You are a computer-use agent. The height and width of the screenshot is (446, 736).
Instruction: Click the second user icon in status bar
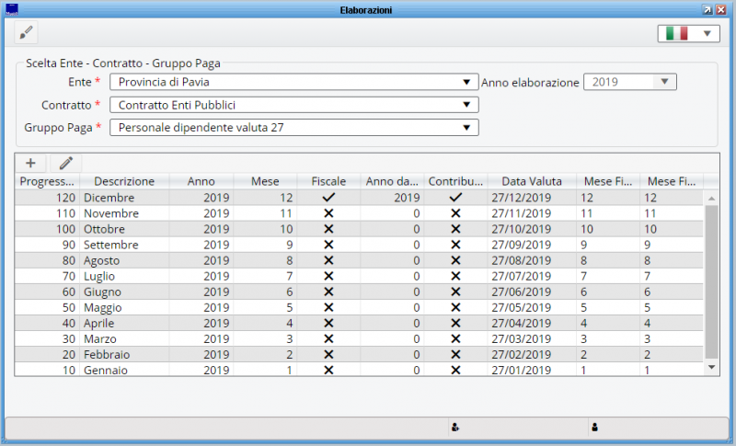point(595,427)
